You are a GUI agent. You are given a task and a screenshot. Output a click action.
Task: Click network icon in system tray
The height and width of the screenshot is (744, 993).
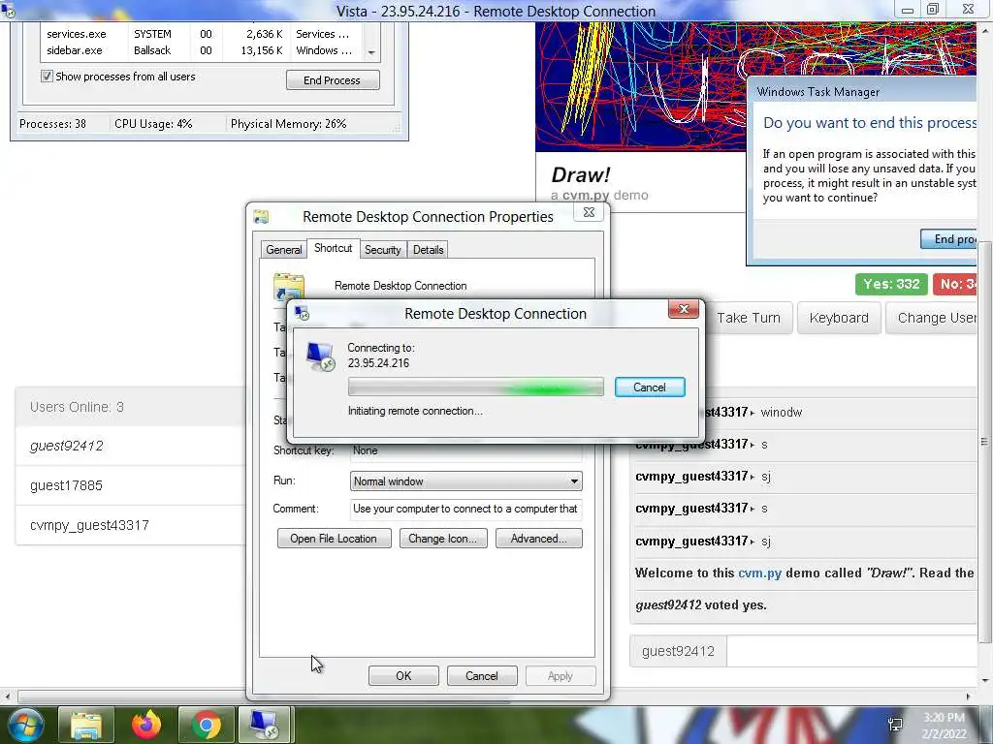point(895,725)
